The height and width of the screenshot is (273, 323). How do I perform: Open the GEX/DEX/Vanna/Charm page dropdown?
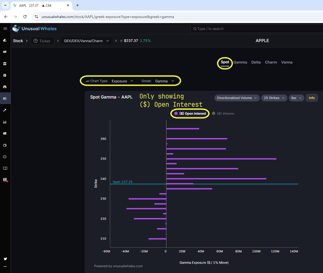87,41
